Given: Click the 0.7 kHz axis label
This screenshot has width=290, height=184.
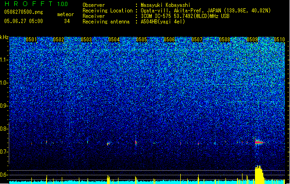Looking at the screenshot, I should tap(4, 152).
